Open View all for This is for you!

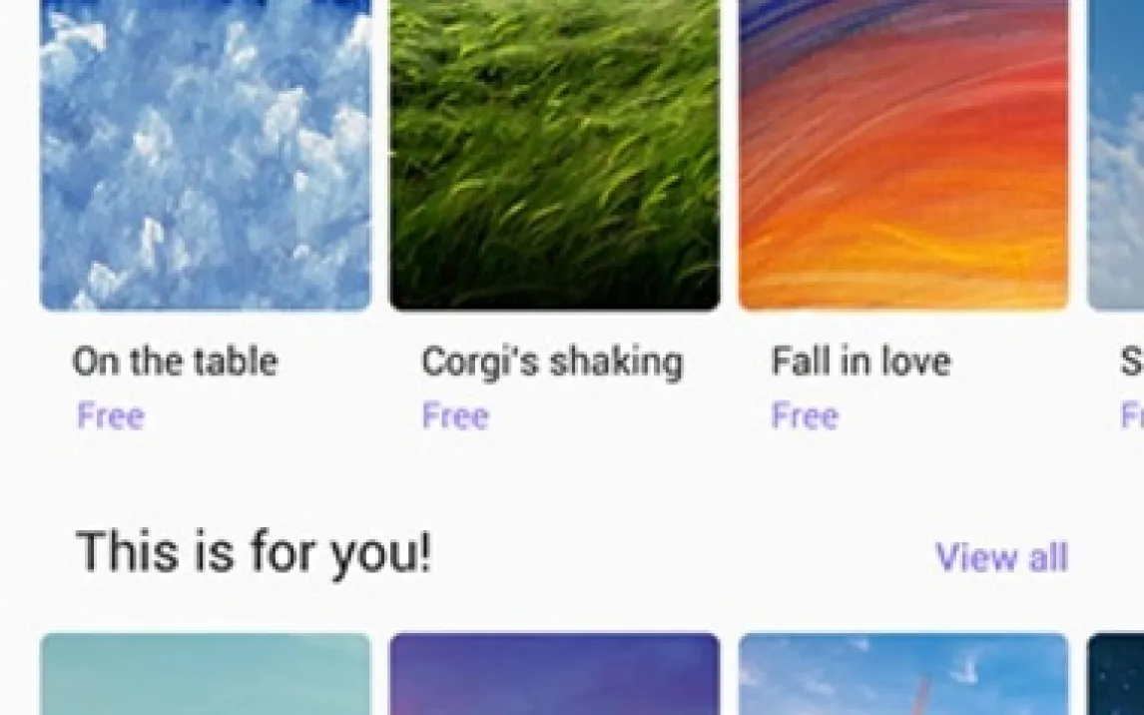coord(1001,557)
